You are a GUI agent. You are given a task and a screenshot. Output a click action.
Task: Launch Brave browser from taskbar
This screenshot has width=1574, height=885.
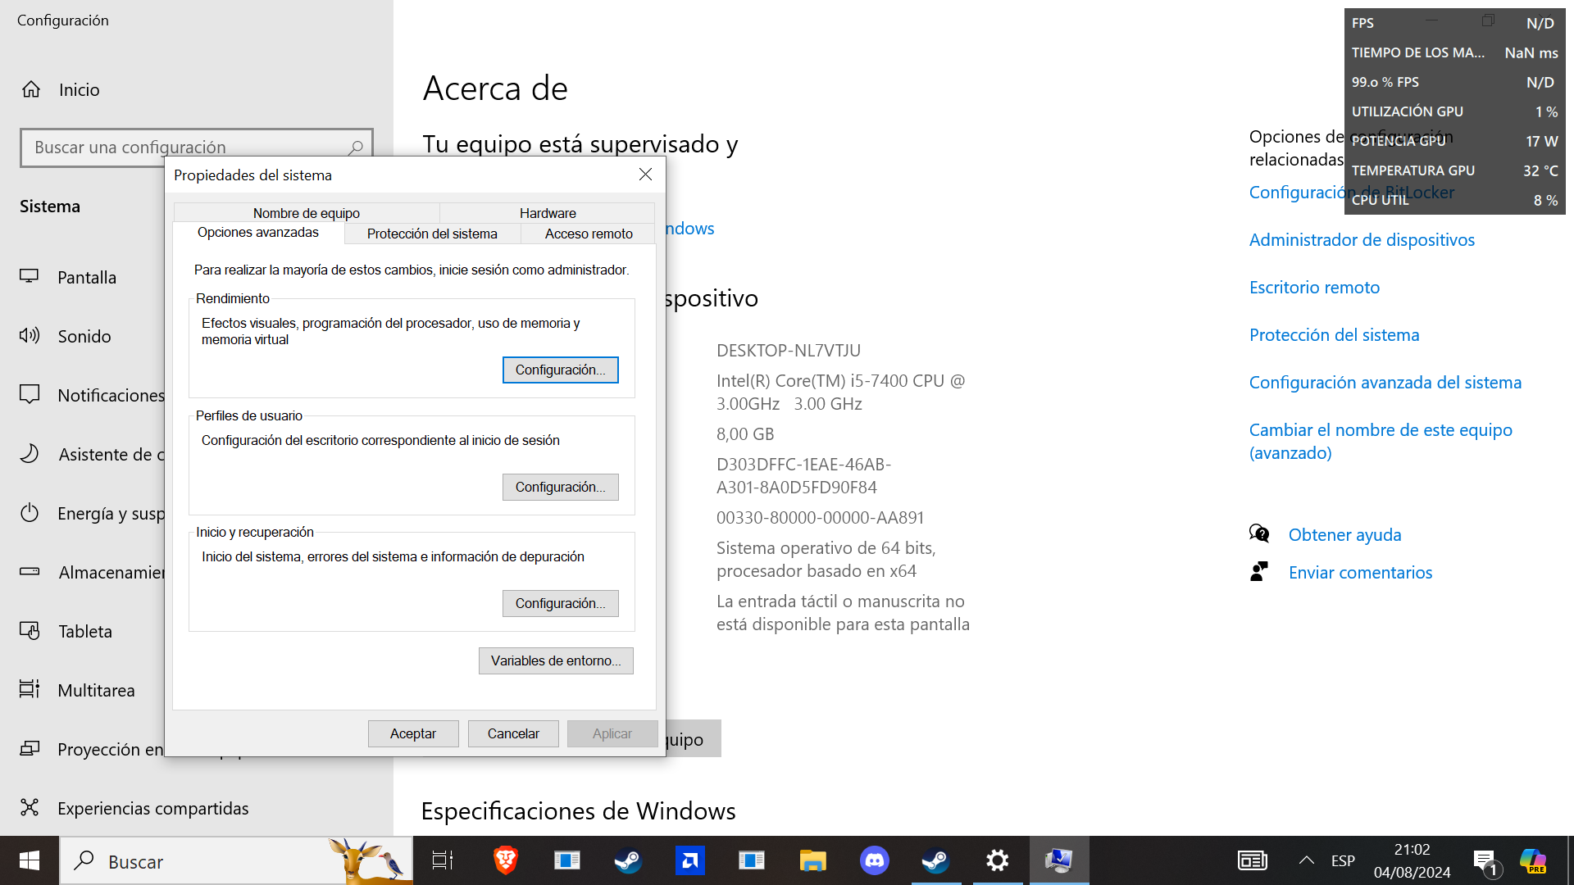[x=505, y=860]
